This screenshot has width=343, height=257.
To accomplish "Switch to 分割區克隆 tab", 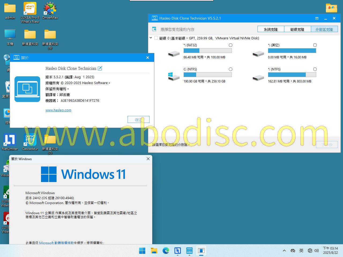I will 324,29.
